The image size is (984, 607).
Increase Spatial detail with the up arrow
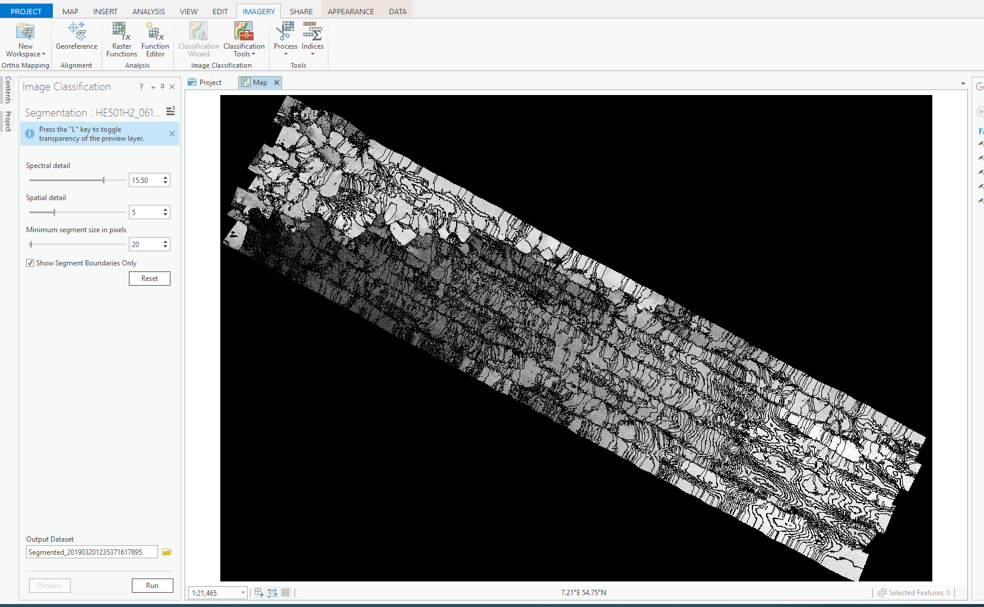(x=166, y=209)
